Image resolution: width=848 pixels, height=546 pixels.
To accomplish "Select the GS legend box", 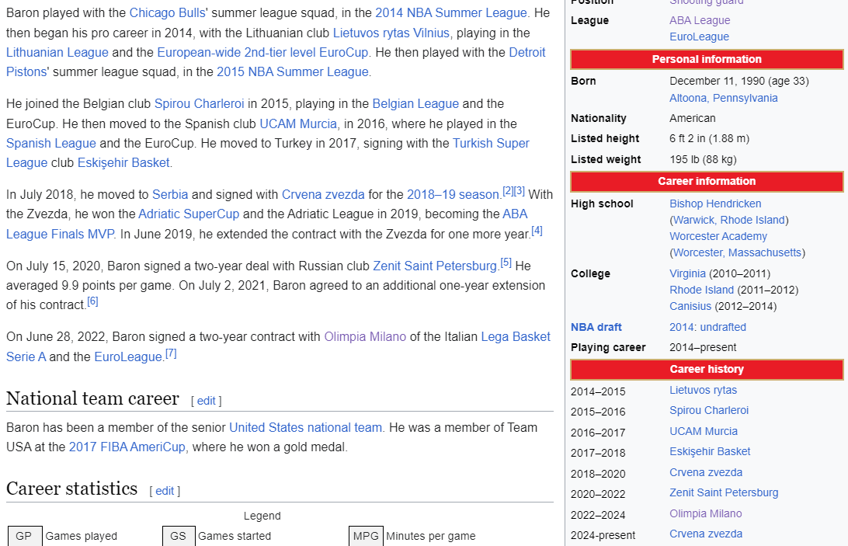I will (x=179, y=536).
